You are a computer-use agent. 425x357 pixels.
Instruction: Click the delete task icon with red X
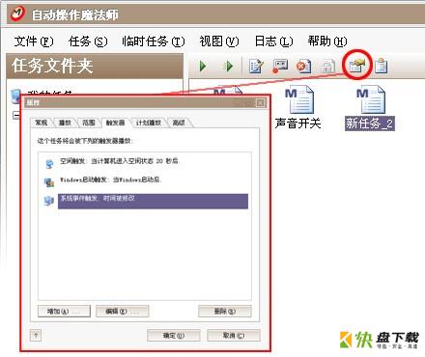pos(303,66)
